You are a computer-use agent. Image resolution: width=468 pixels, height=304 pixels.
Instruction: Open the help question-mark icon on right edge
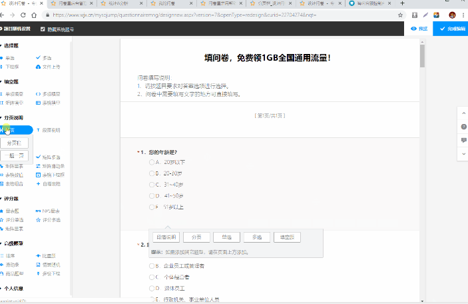click(x=463, y=127)
